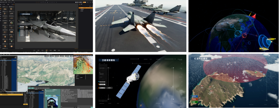Viewport: 279px width, 108px height.
Task: Click cube logo in satellite launch screen
Action: pyautogui.click(x=141, y=105)
